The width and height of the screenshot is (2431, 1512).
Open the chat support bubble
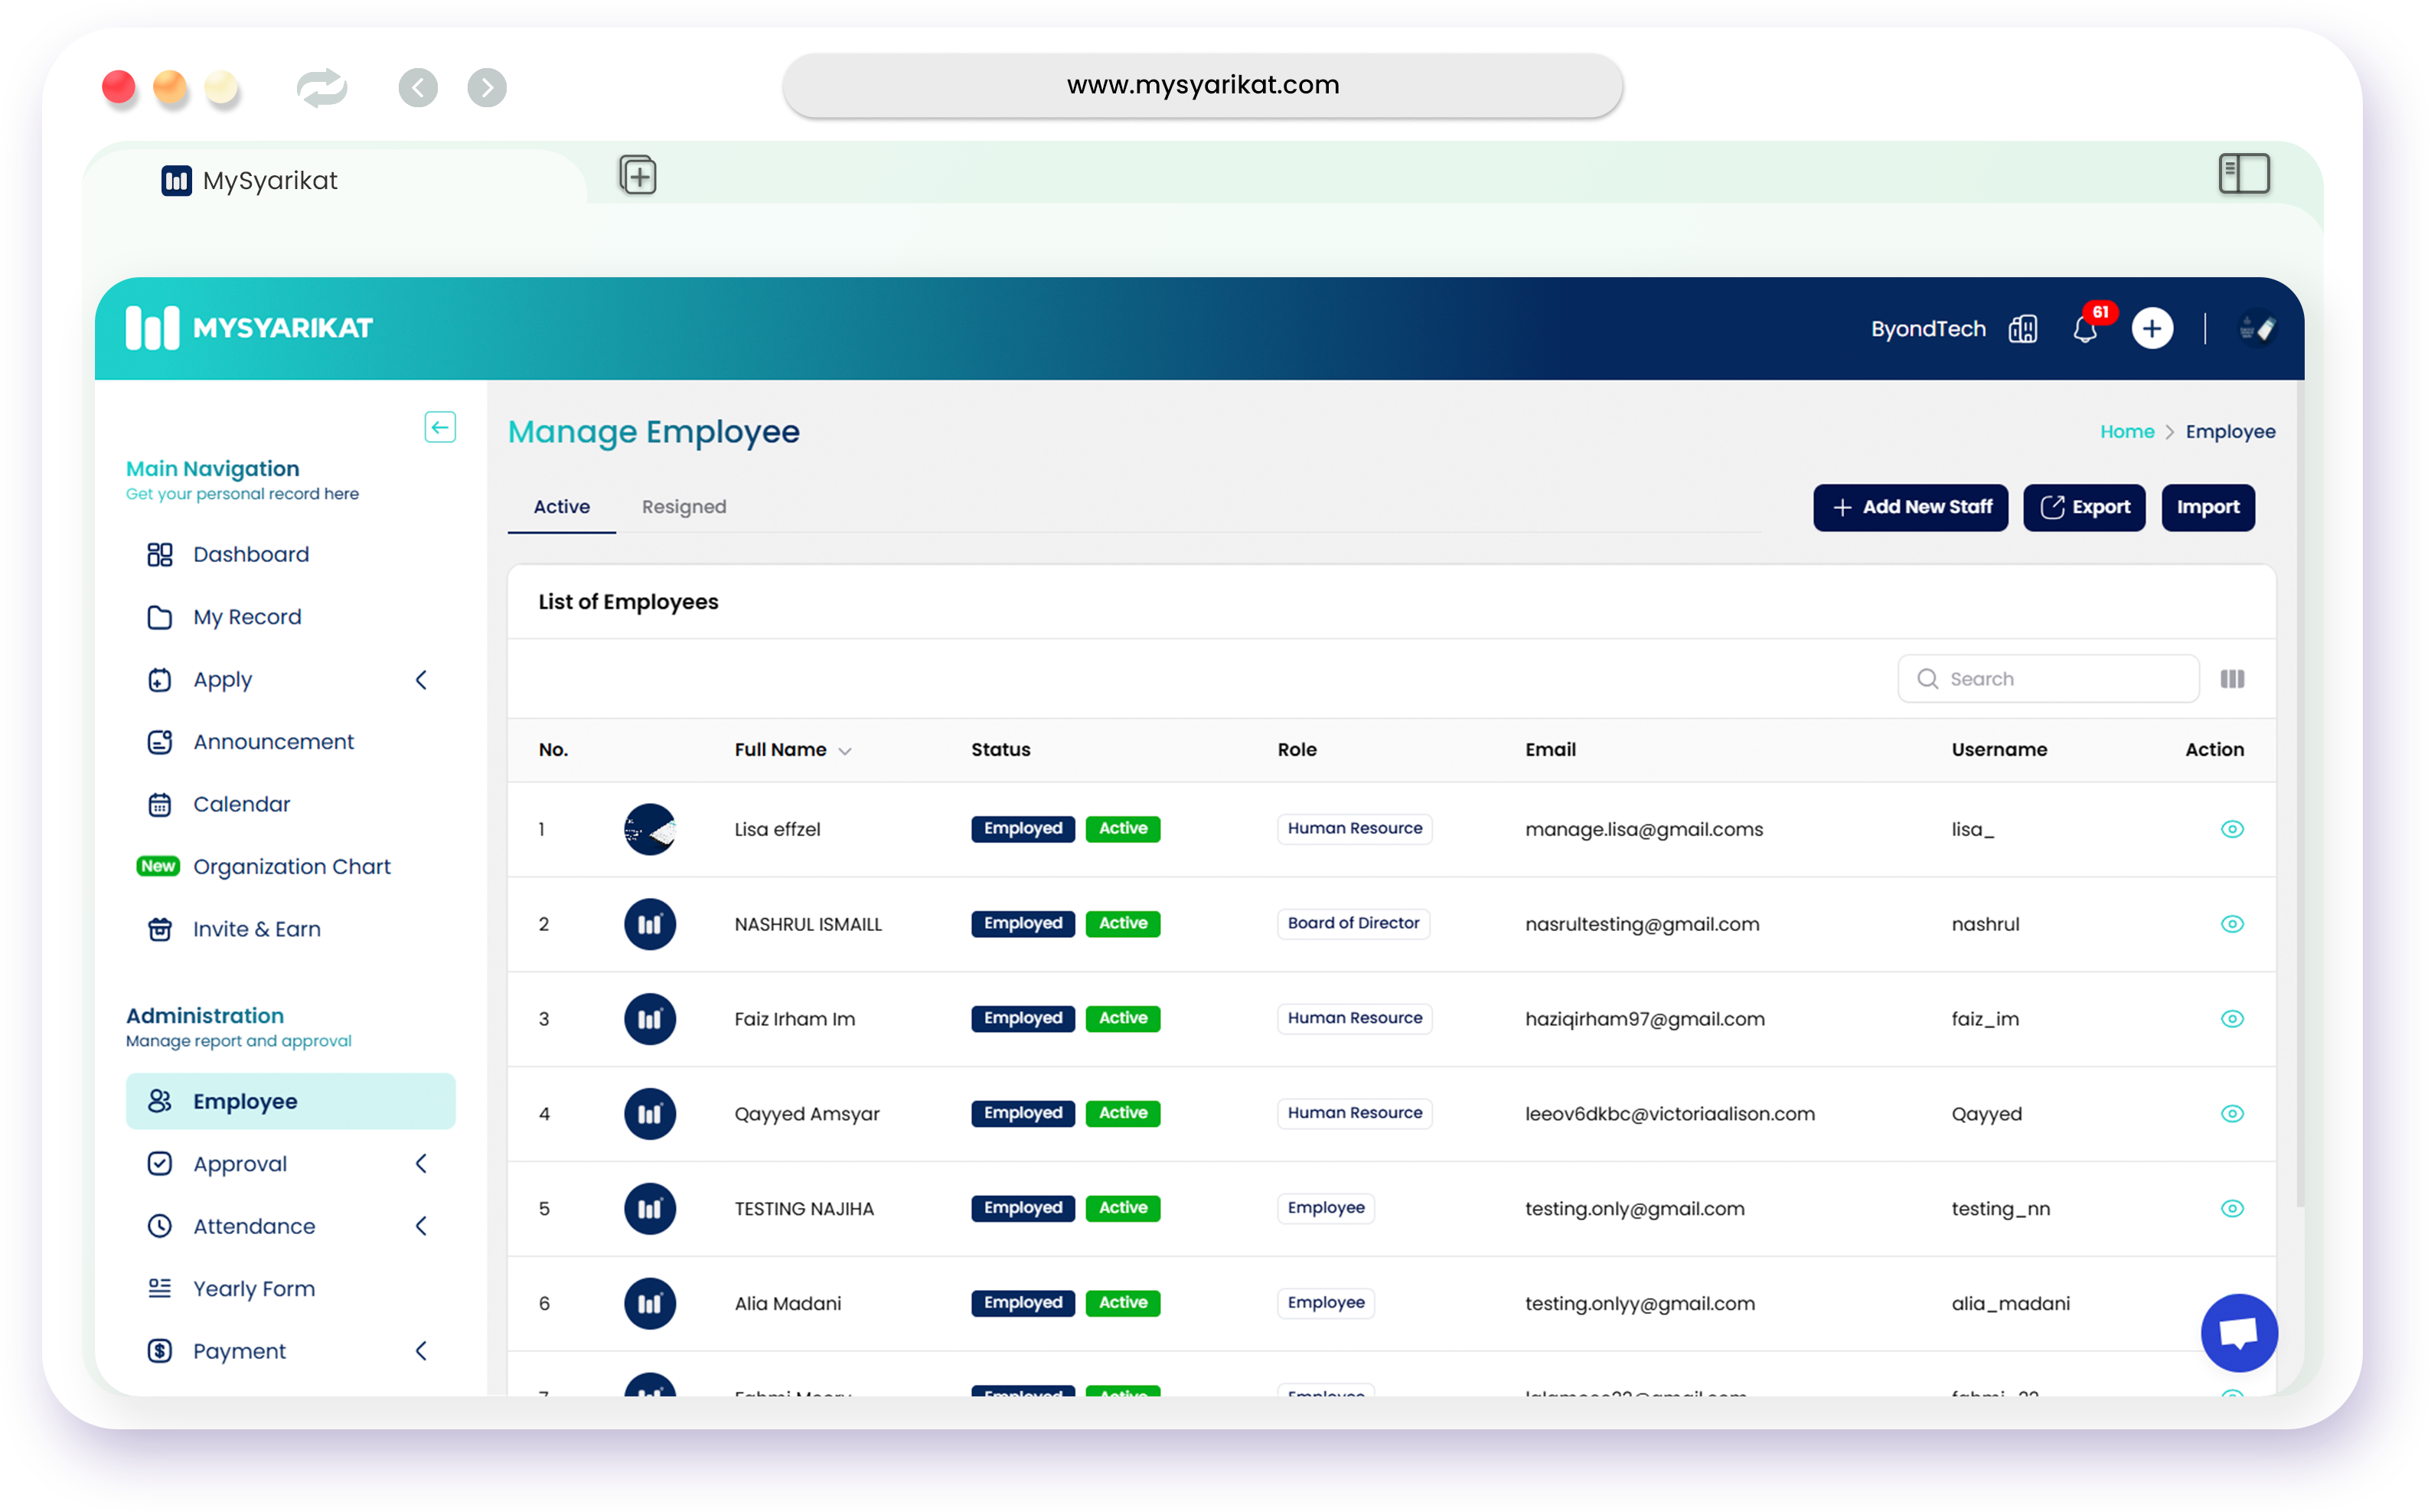click(2239, 1333)
